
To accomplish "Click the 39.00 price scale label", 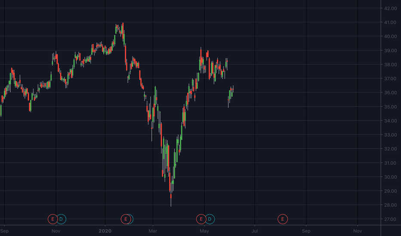I will coord(391,51).
